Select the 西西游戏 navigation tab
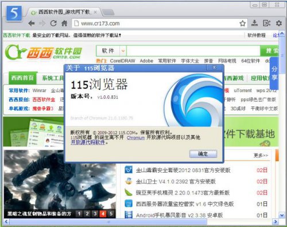Viewport: 287px width, 227px height. [x=234, y=78]
